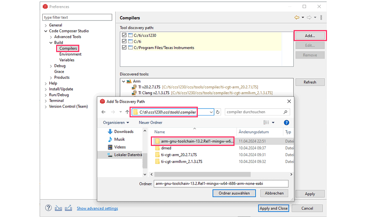Sort by the Name column header
Viewport: 367px width, 220px height.
point(159,132)
